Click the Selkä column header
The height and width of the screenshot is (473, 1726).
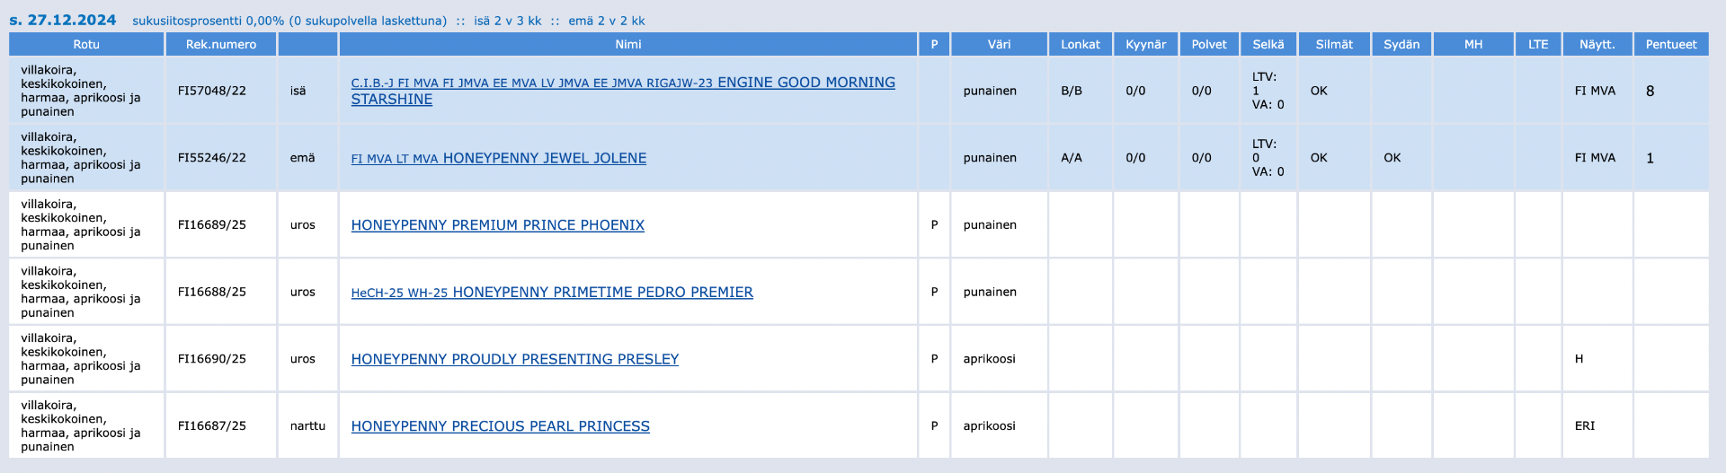click(1268, 44)
